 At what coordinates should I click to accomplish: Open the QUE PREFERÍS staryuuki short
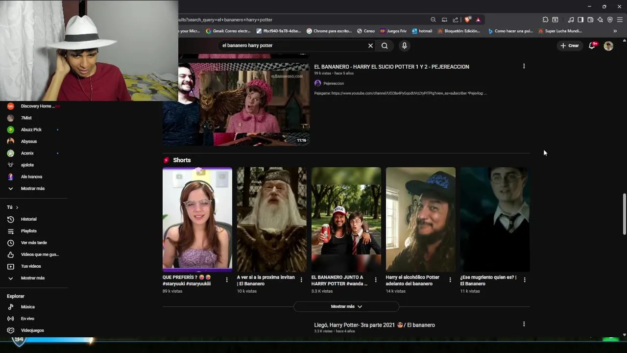tap(197, 220)
